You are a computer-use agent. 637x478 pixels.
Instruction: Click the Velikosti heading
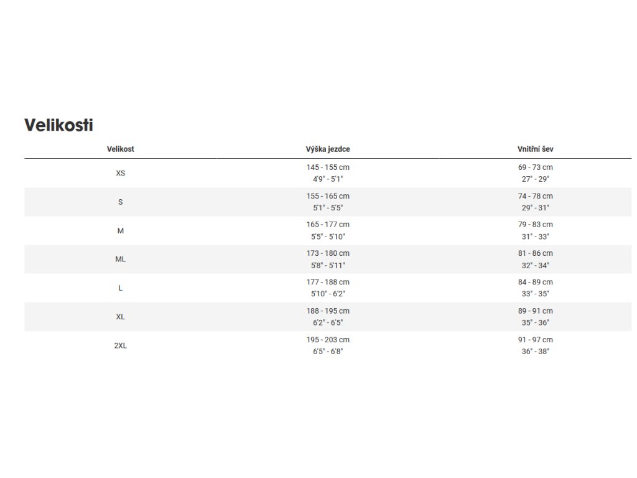[x=58, y=125]
